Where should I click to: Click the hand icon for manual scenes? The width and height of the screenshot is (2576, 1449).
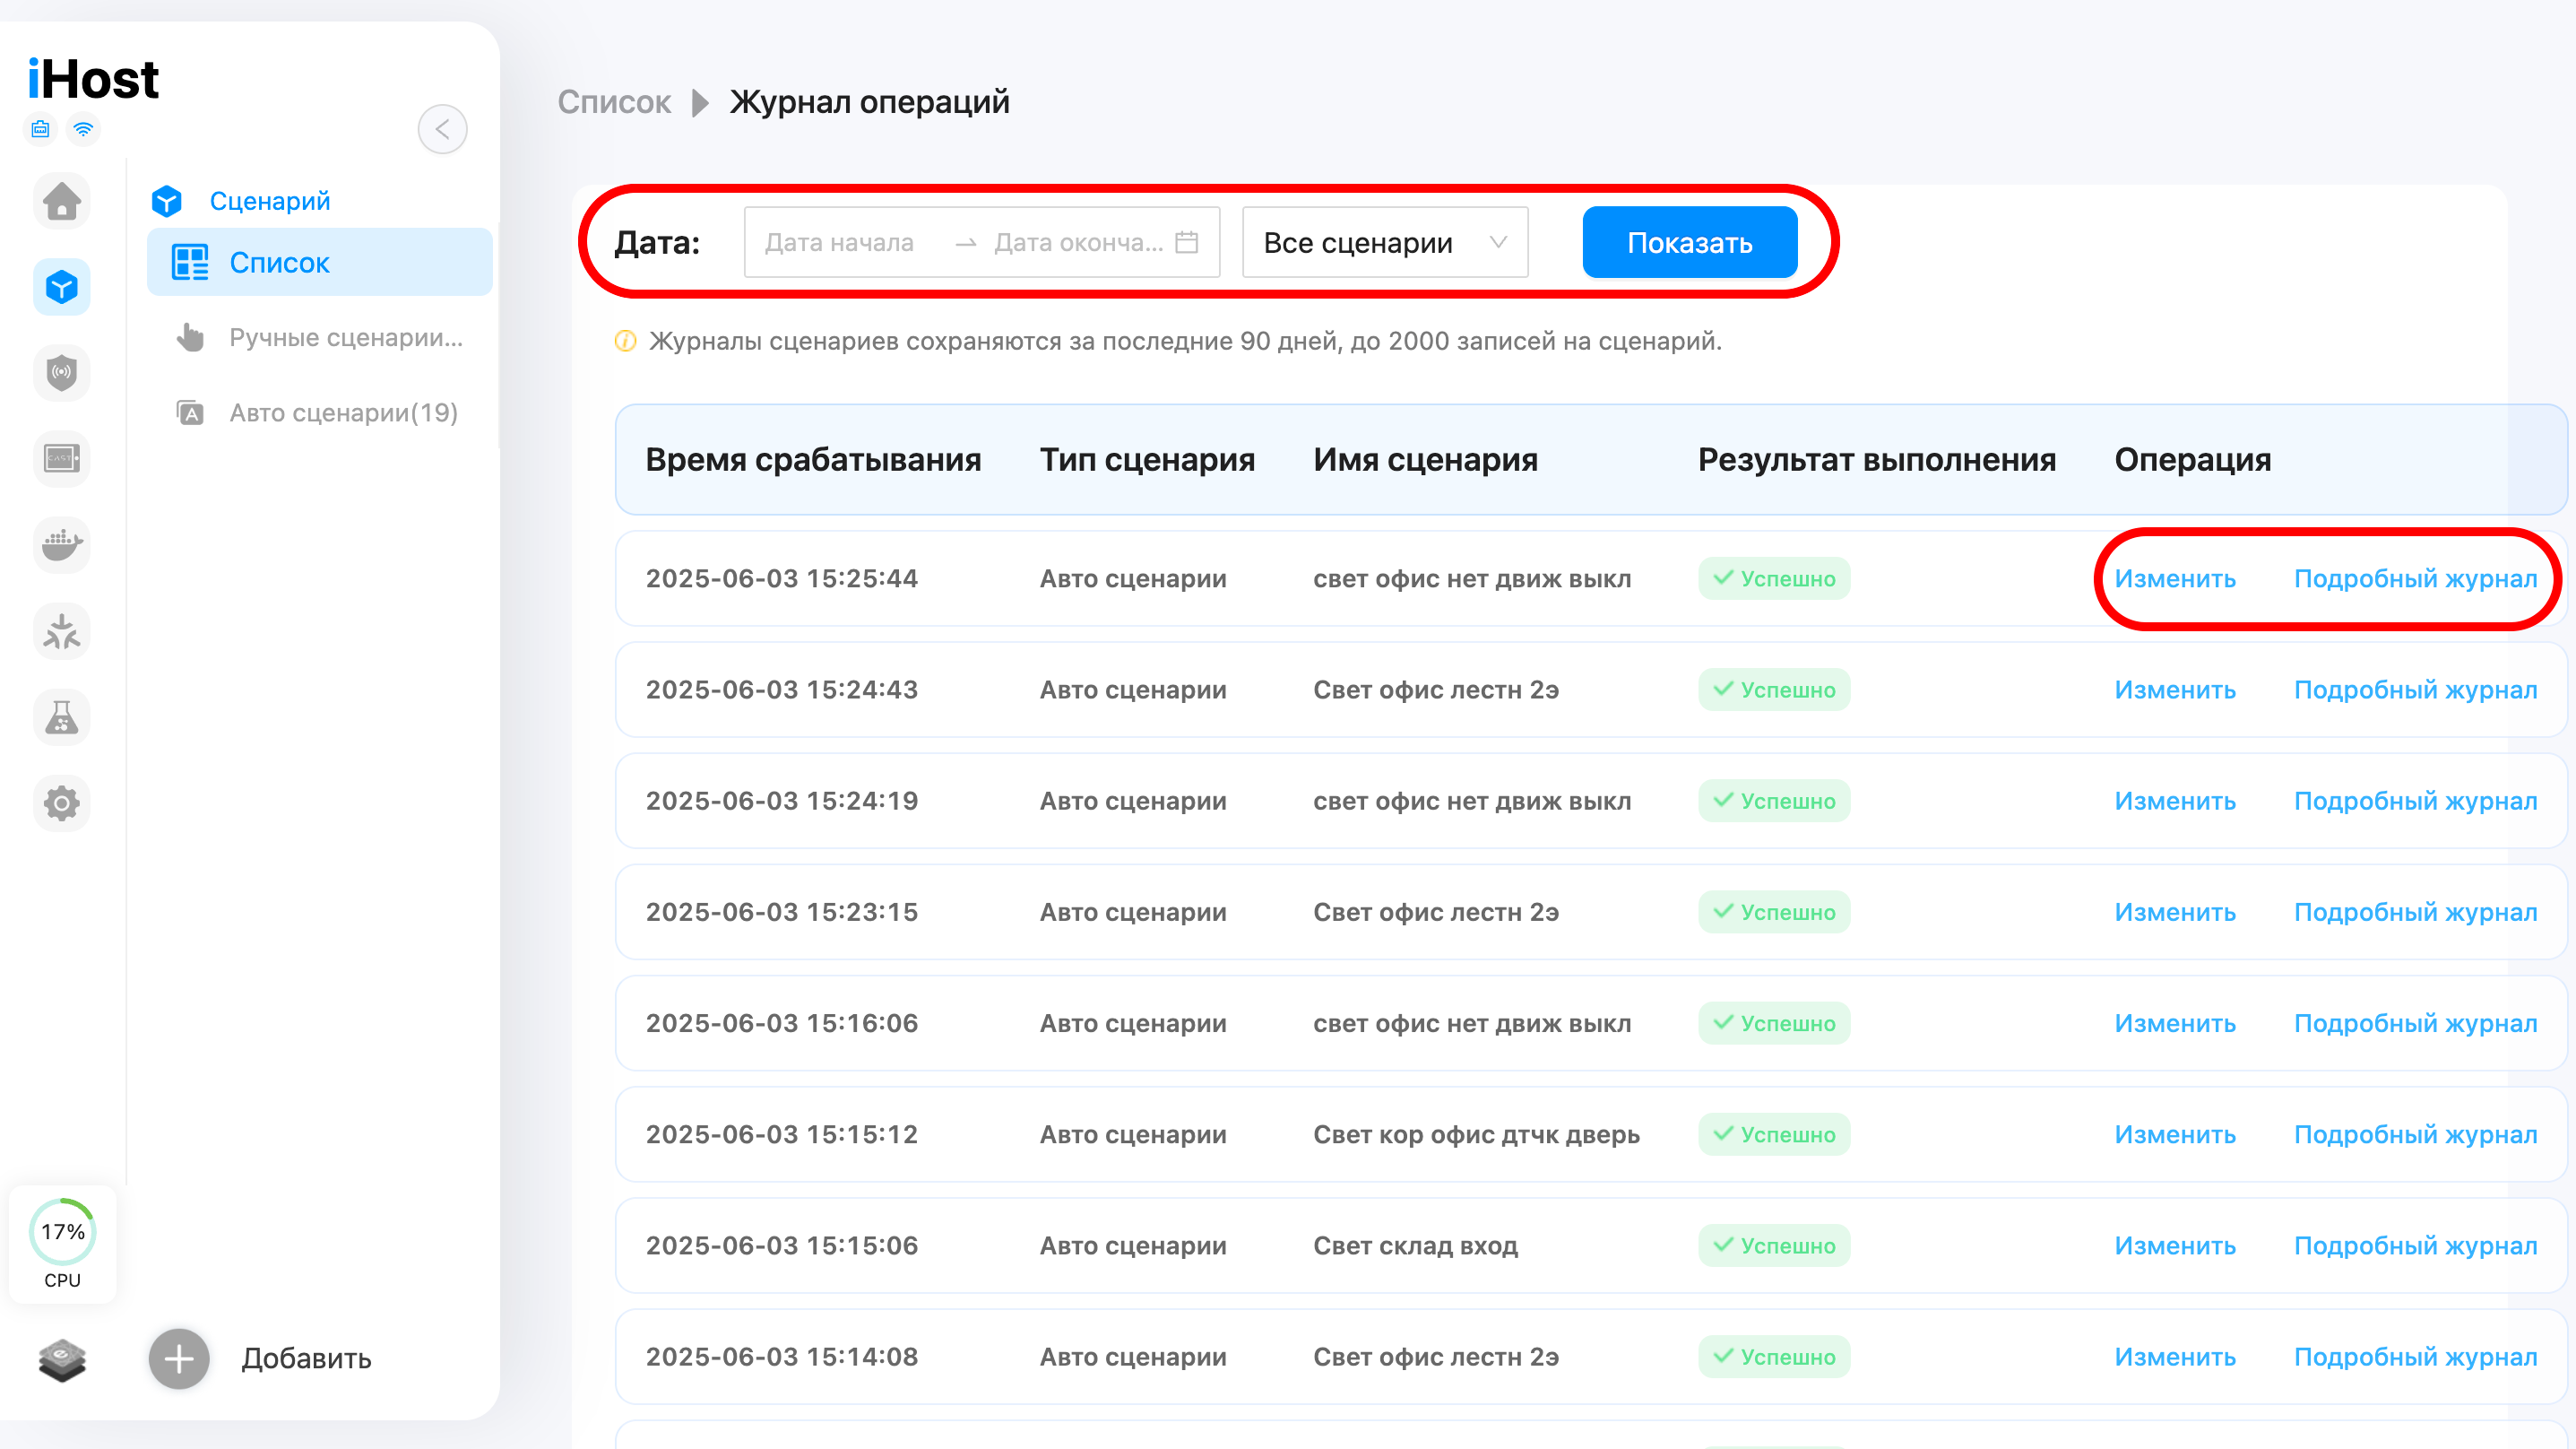[190, 338]
